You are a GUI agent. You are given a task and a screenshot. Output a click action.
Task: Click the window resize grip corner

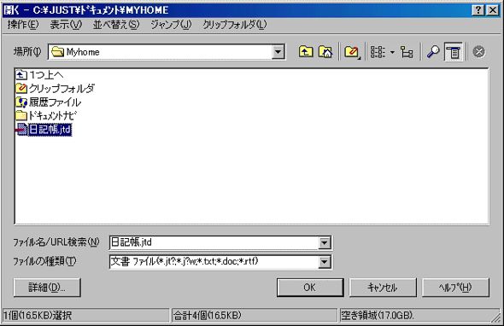click(496, 317)
